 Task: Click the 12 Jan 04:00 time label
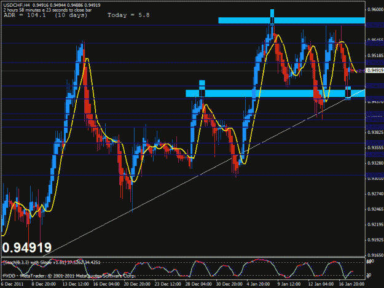[321, 284]
